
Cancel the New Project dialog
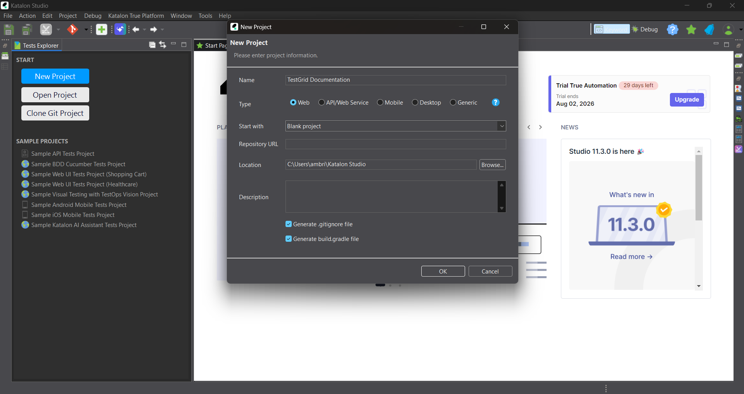point(490,271)
